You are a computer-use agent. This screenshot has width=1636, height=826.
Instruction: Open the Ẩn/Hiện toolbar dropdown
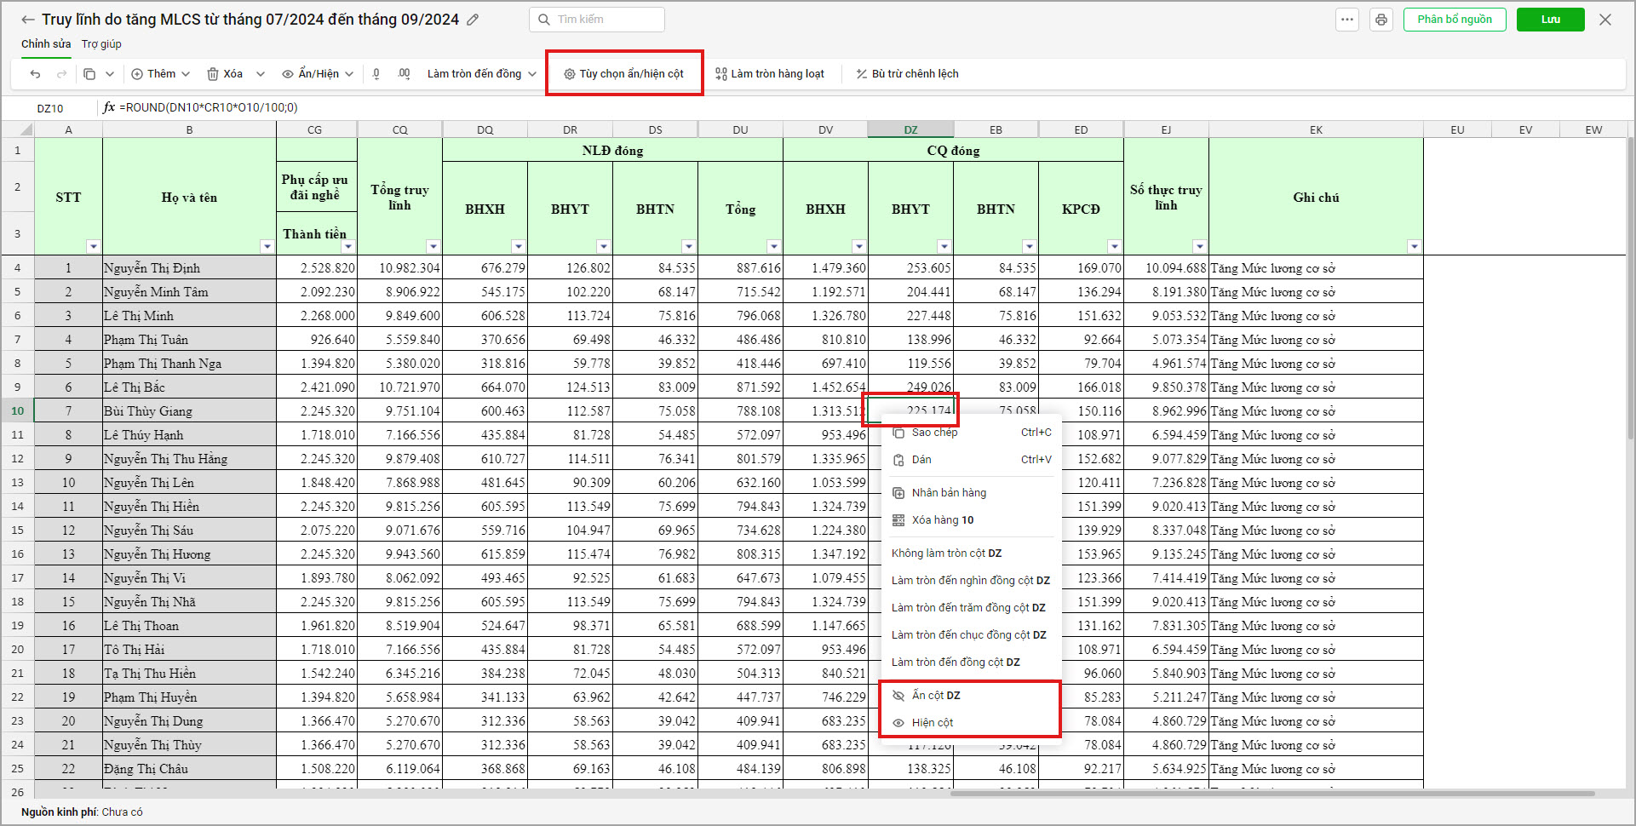point(318,74)
